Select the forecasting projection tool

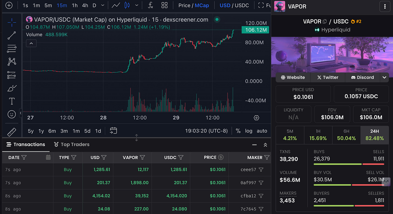[x=12, y=75]
